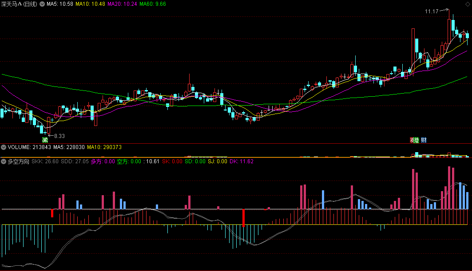Screen dimensions: 472x271
Task: Click the volume MA5: 228030 value
Action: (69, 147)
